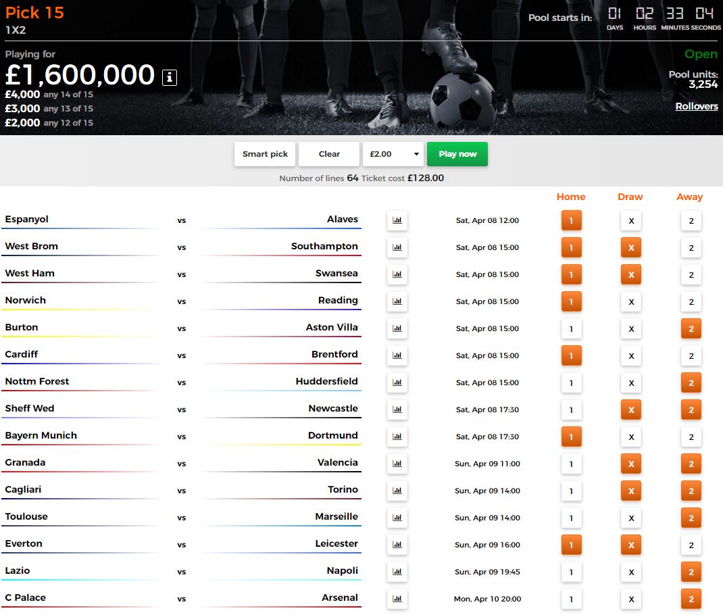Open the stats icon for Espanyol vs Alaves

(397, 220)
